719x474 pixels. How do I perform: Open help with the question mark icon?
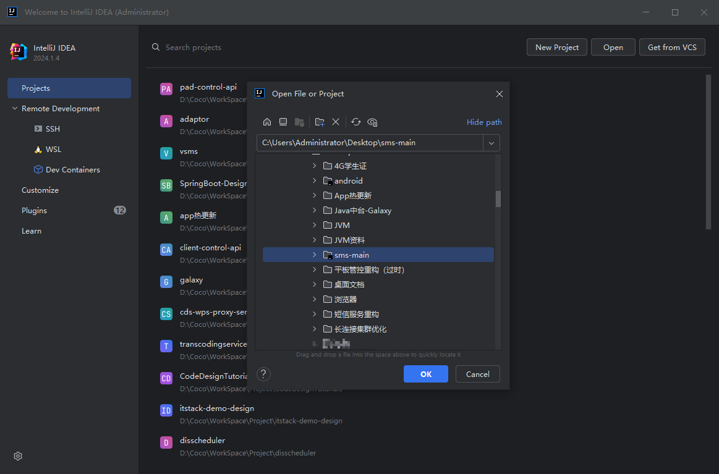[x=263, y=374]
